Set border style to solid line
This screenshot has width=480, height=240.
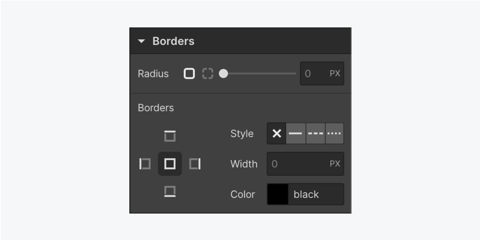click(x=296, y=133)
